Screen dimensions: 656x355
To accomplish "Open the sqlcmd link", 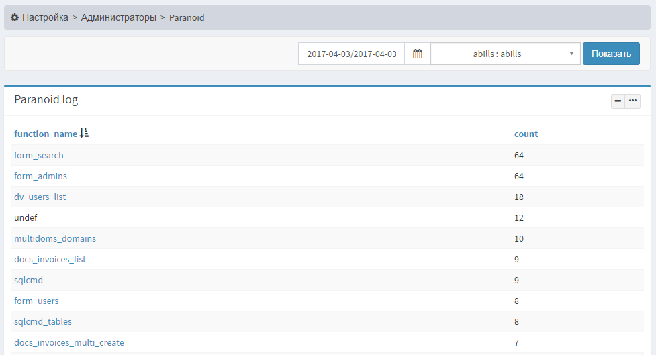I will (28, 280).
